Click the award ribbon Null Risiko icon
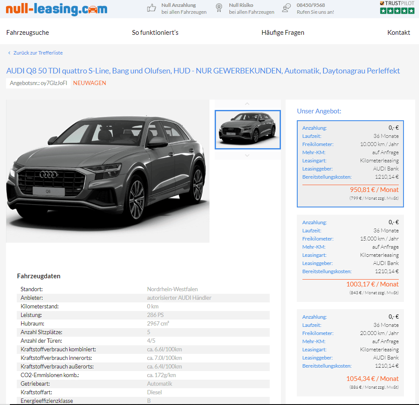Viewport: 419px width, 405px height. tap(219, 8)
